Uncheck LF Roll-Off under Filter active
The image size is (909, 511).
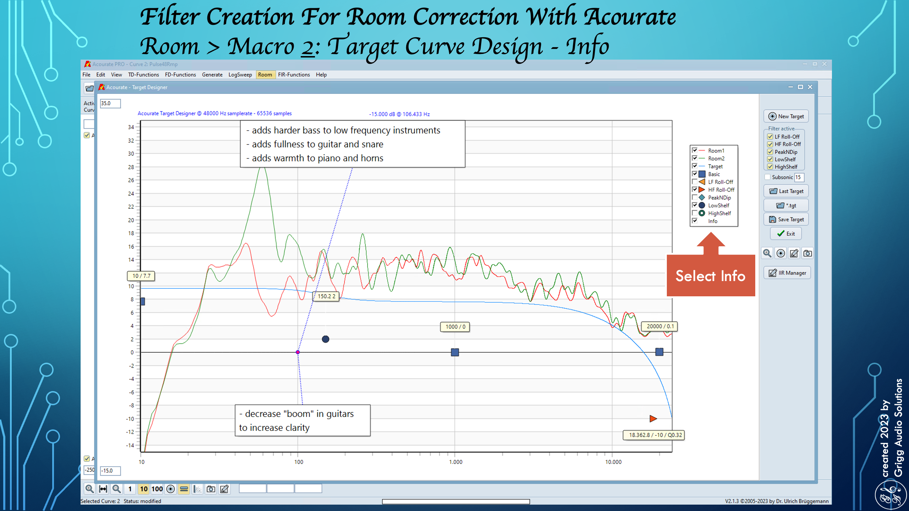[770, 137]
